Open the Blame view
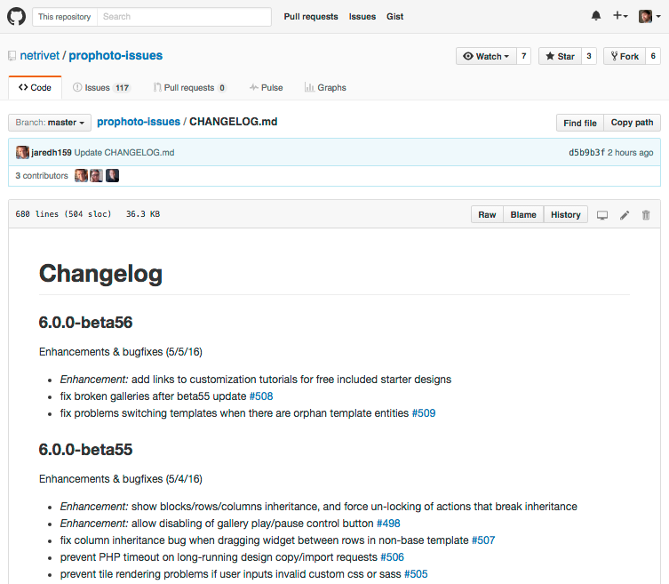This screenshot has height=584, width=669. tap(523, 214)
